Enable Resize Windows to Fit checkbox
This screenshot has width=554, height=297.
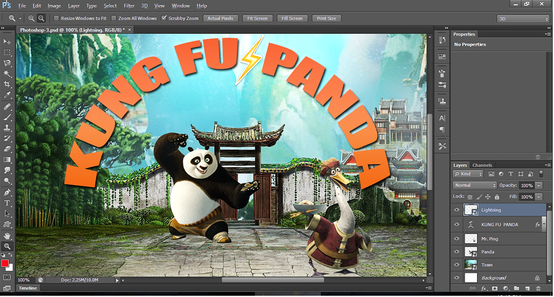(56, 18)
